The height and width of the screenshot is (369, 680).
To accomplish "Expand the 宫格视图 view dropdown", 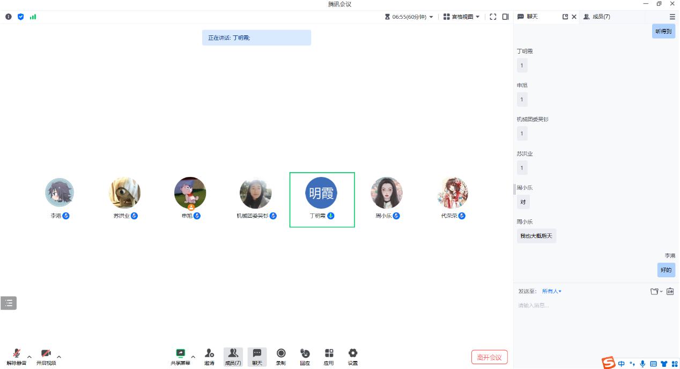I will [x=461, y=17].
